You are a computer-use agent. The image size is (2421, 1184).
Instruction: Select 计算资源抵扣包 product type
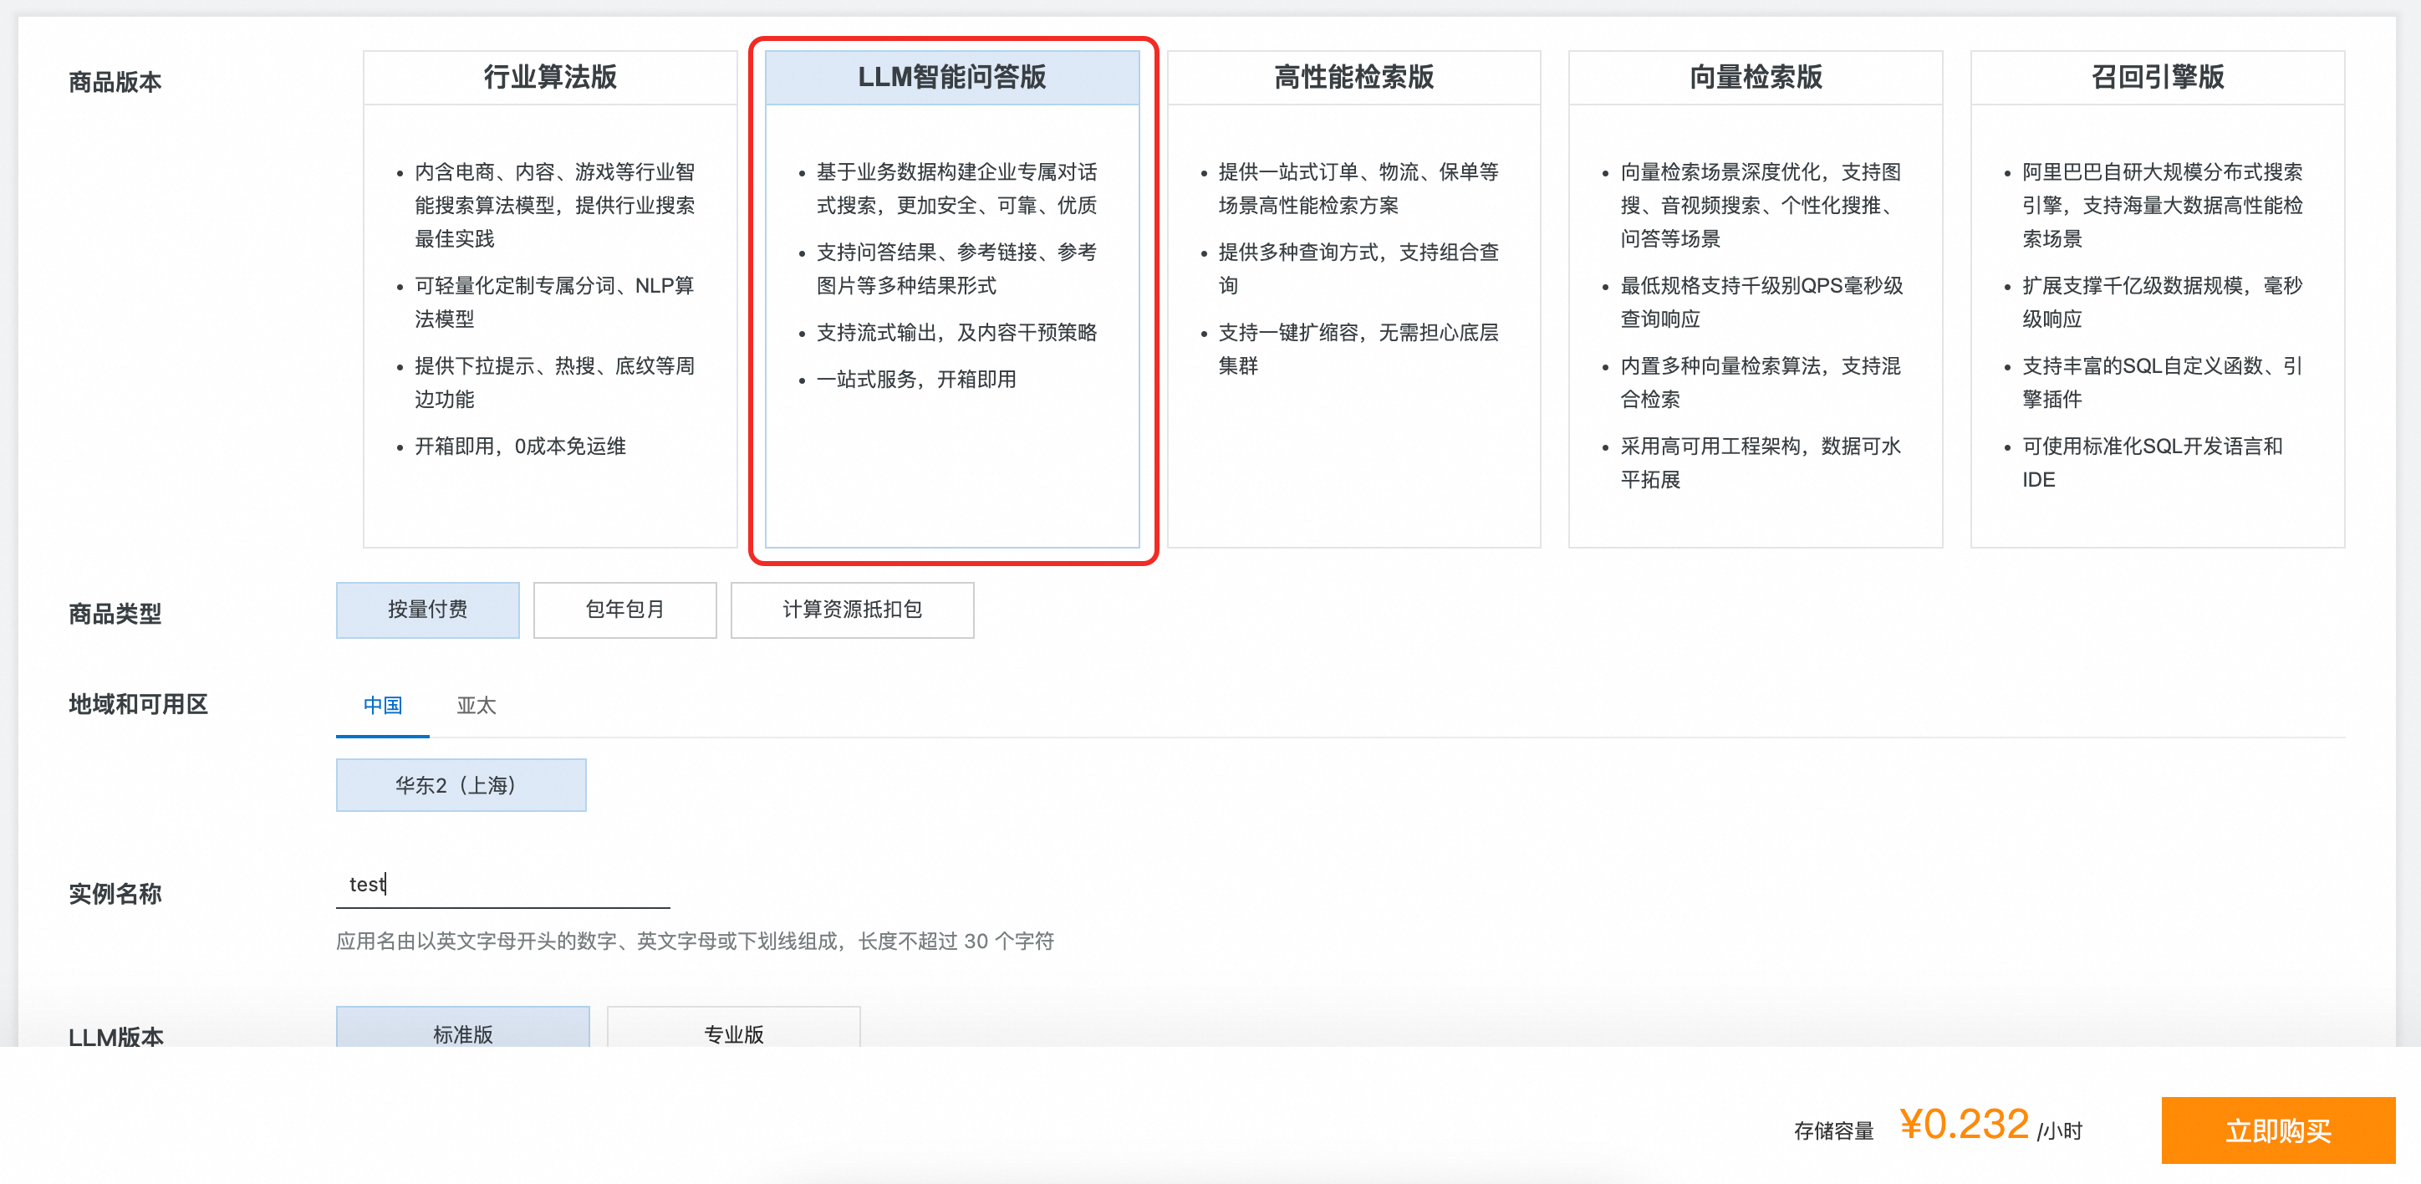pyautogui.click(x=852, y=610)
